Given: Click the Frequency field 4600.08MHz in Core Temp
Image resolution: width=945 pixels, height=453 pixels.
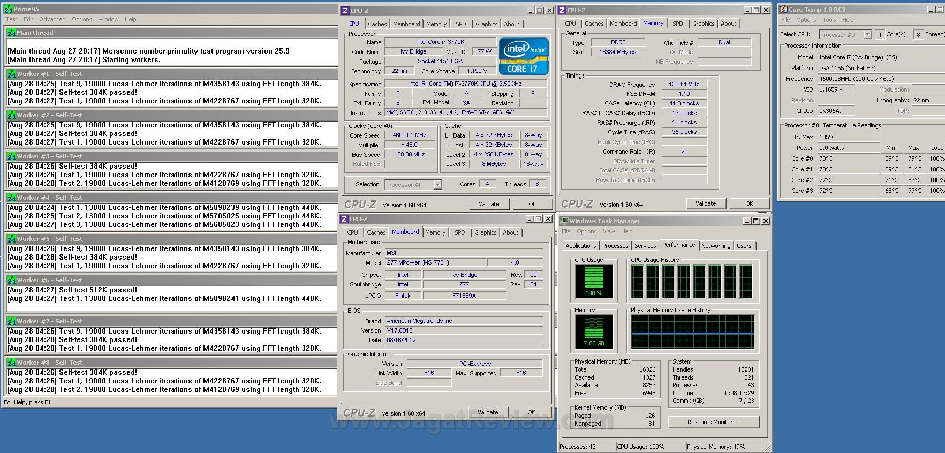Looking at the screenshot, I should [x=881, y=79].
